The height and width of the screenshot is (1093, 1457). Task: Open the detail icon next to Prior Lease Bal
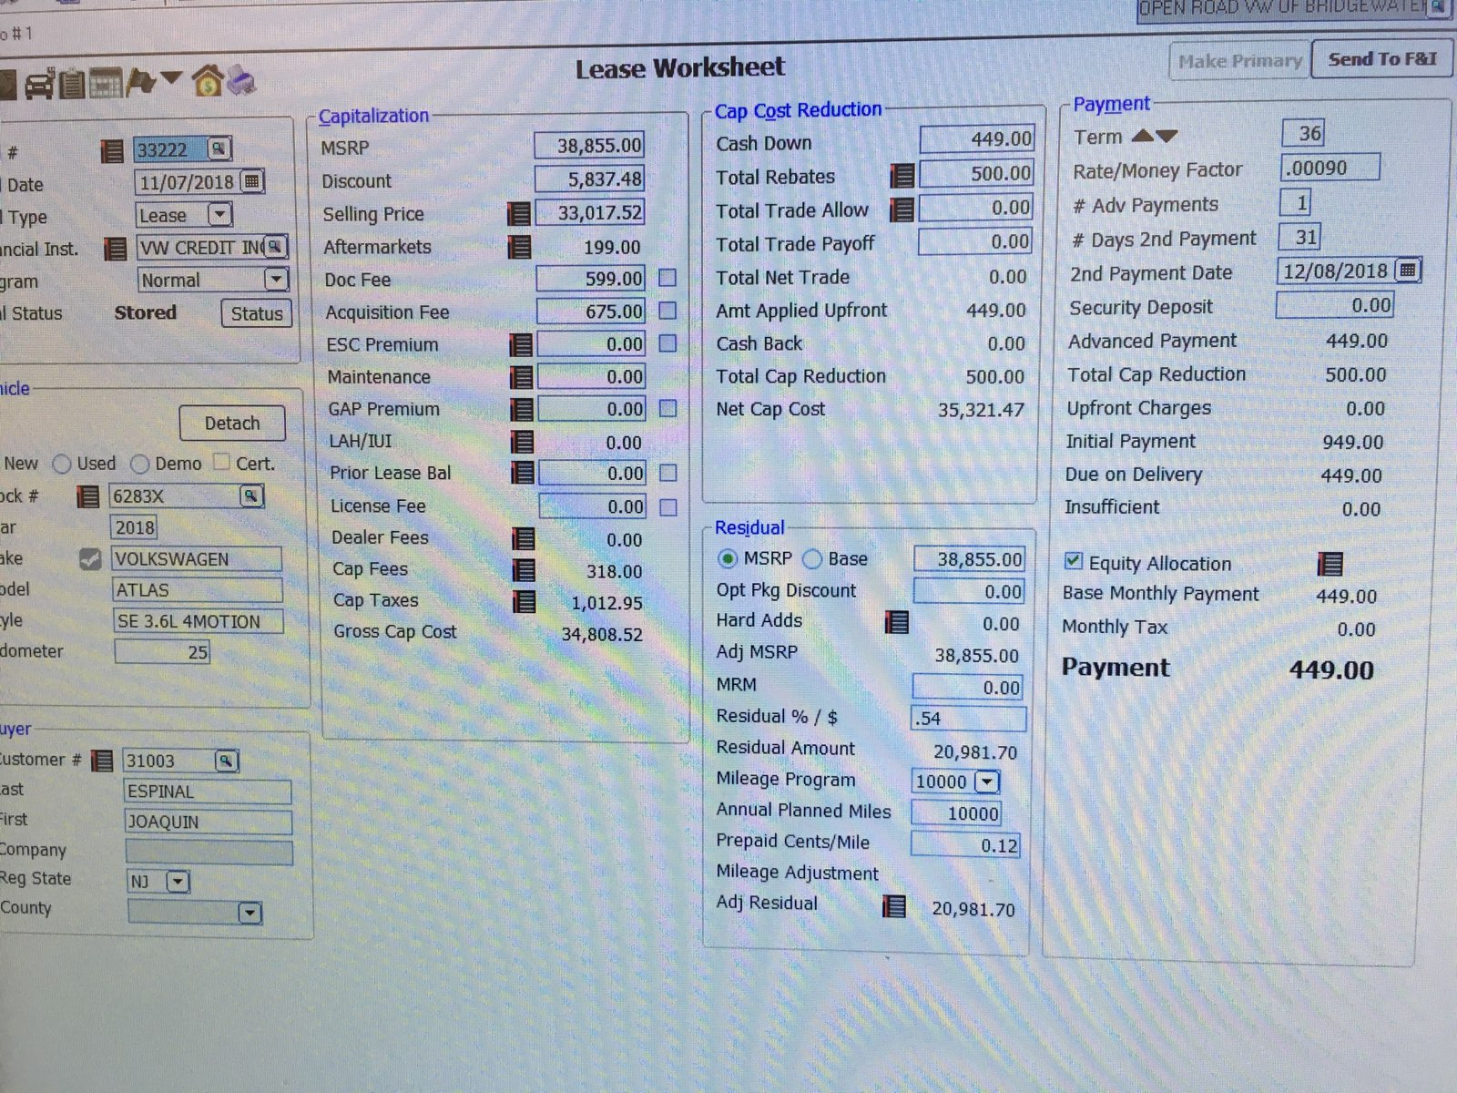[523, 473]
